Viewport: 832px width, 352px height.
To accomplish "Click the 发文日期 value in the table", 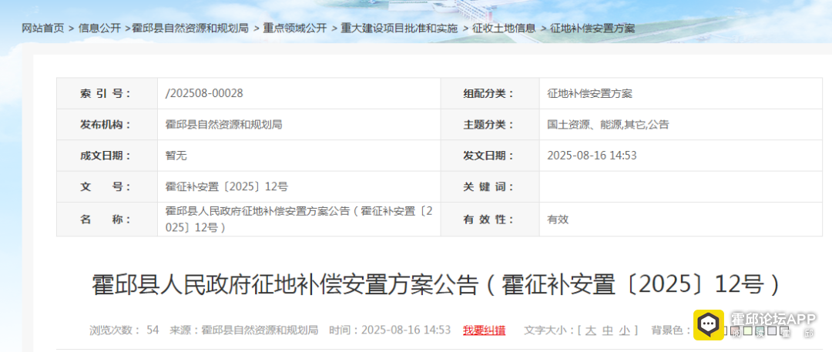I will coord(592,156).
